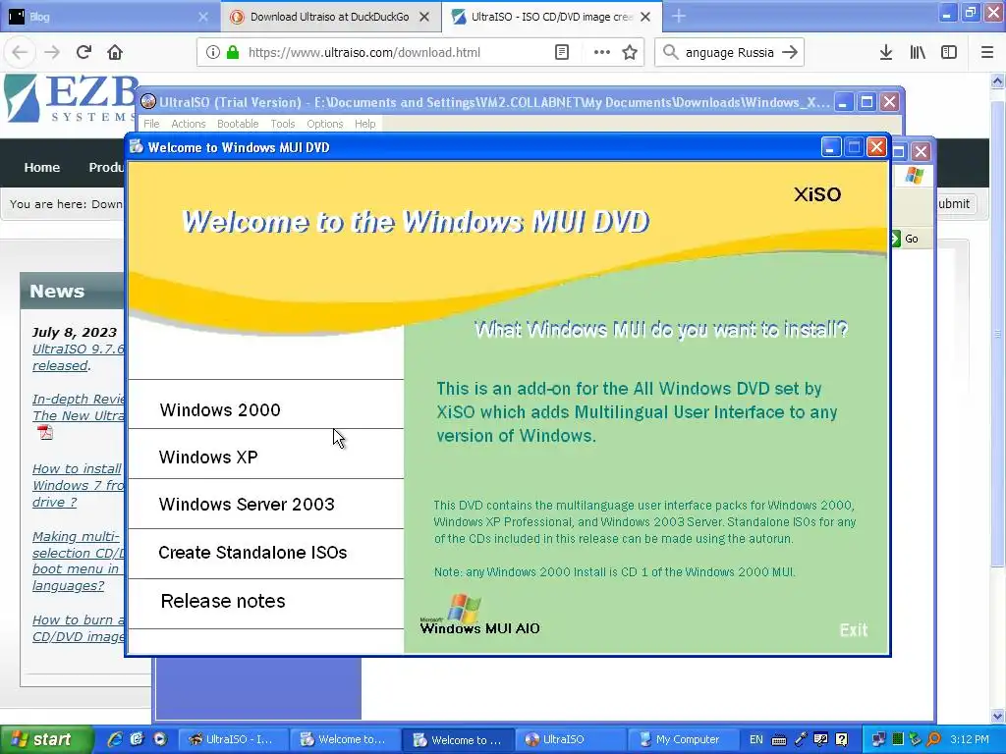The image size is (1006, 754).
Task: Click the keyboard icon in language bar
Action: click(779, 740)
